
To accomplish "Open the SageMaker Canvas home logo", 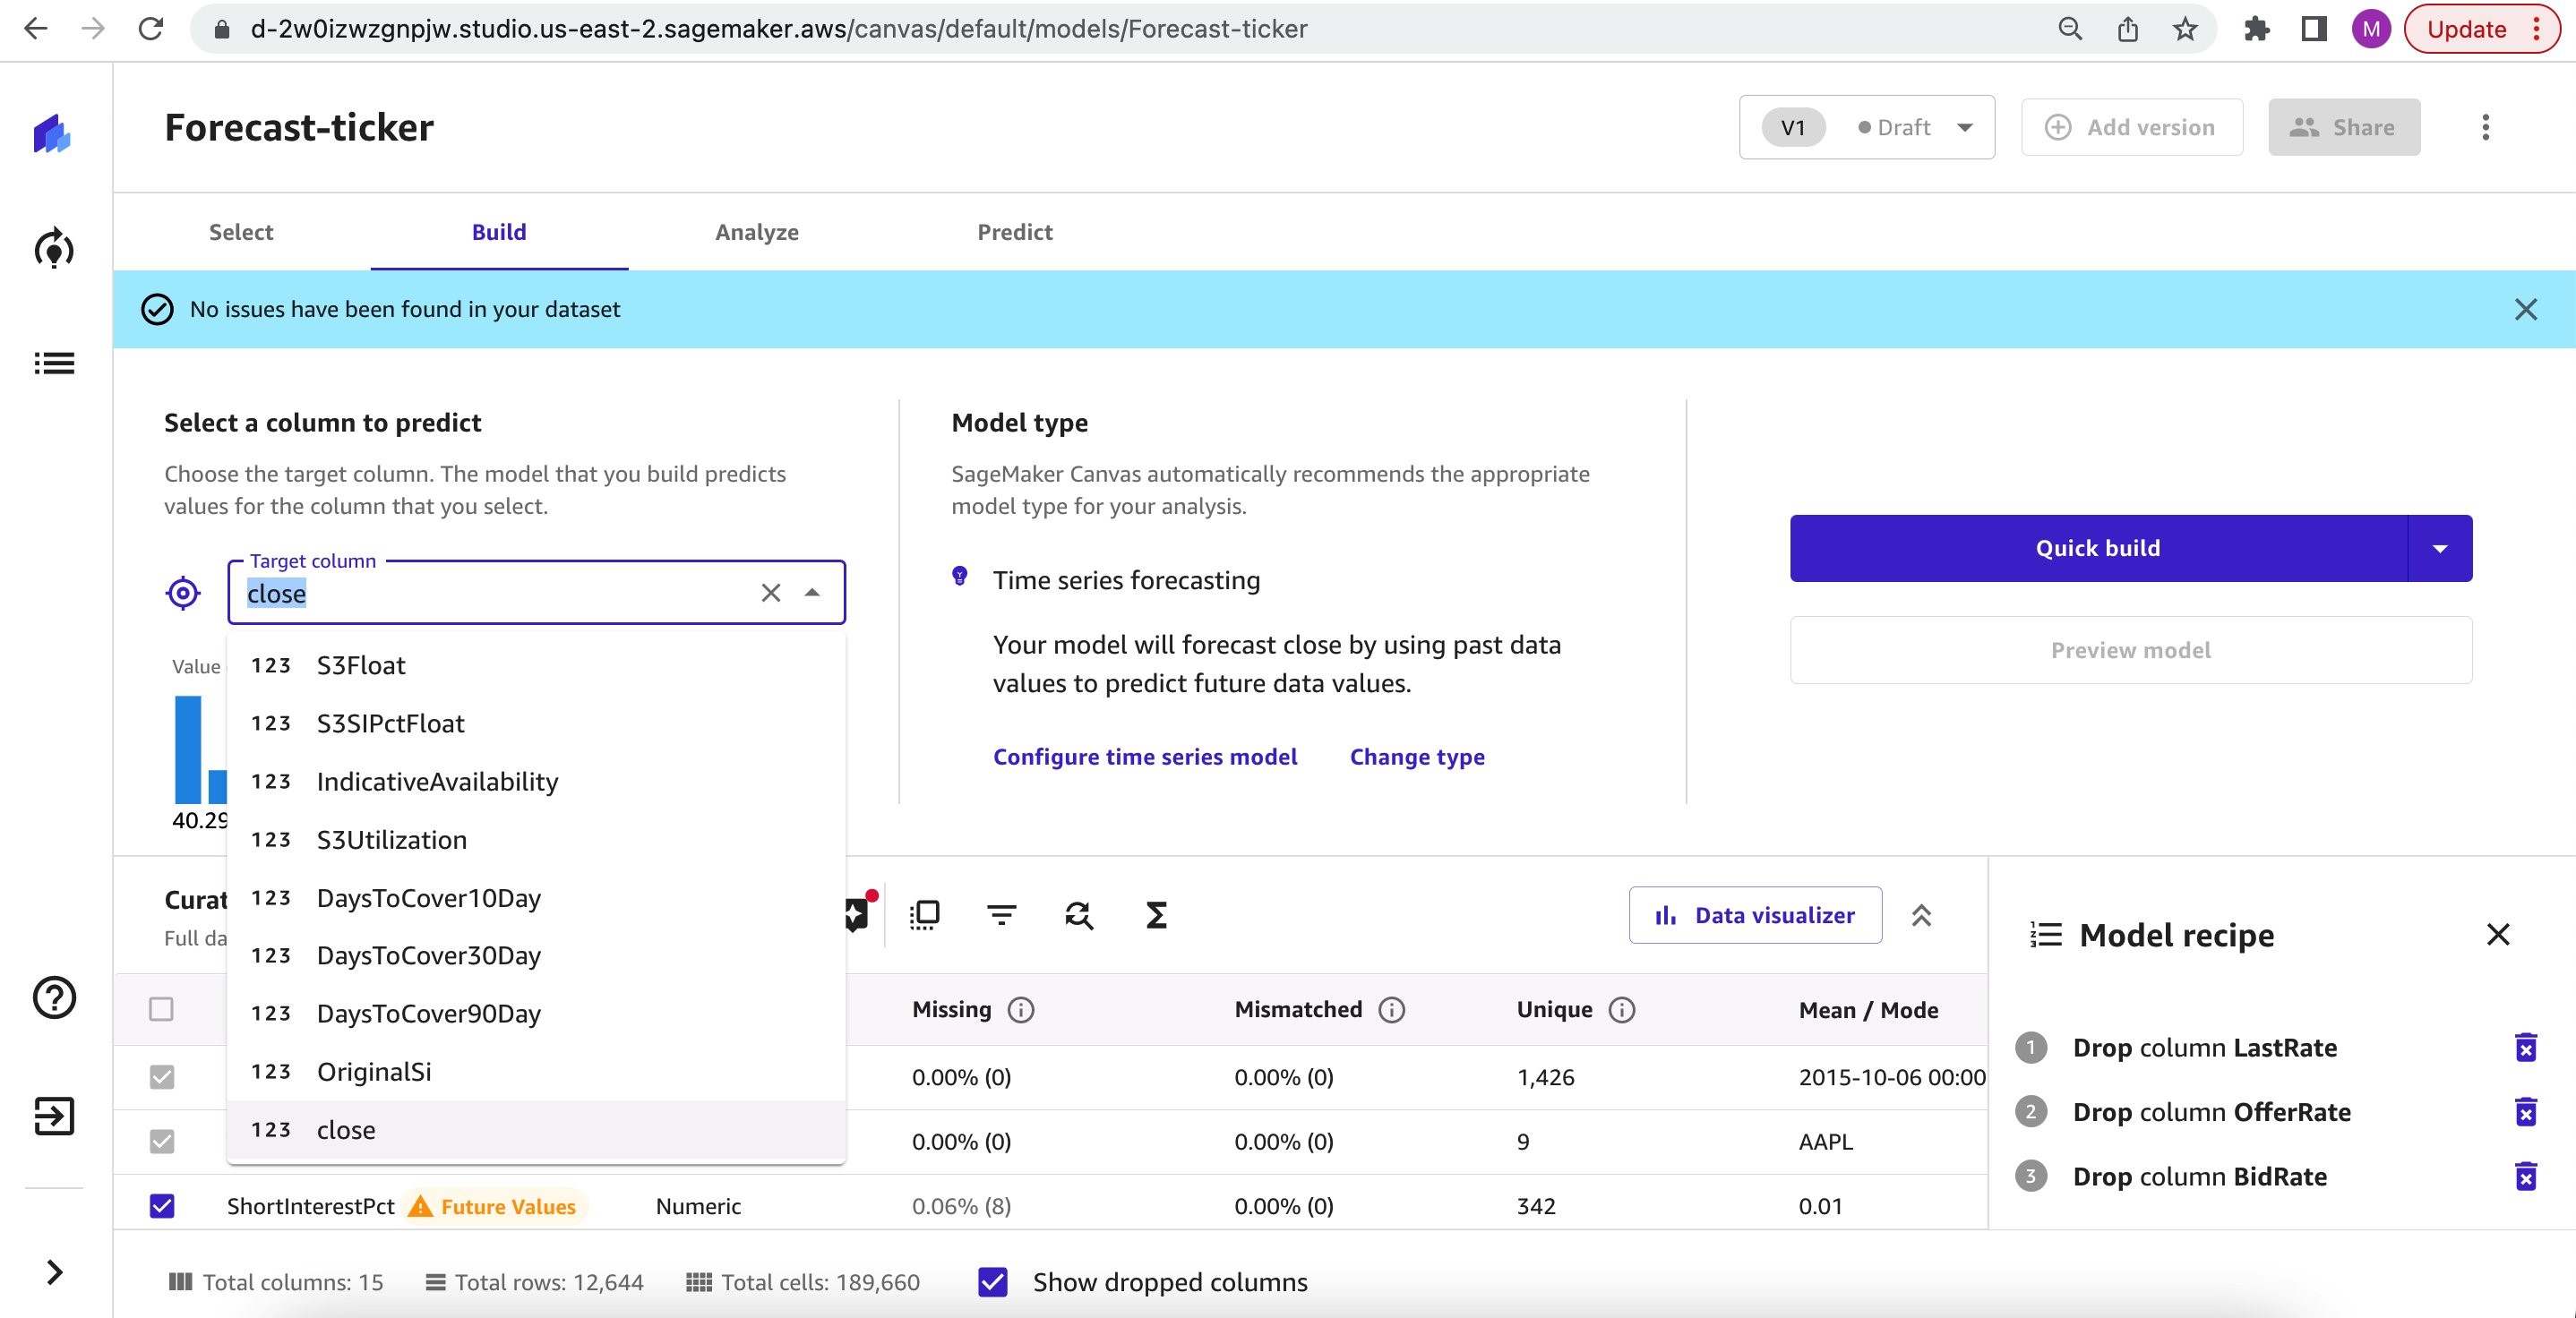I will (53, 134).
